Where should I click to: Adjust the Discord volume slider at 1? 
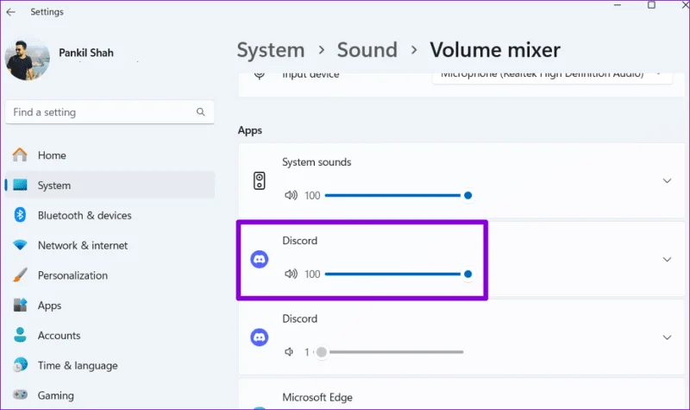tap(390, 352)
